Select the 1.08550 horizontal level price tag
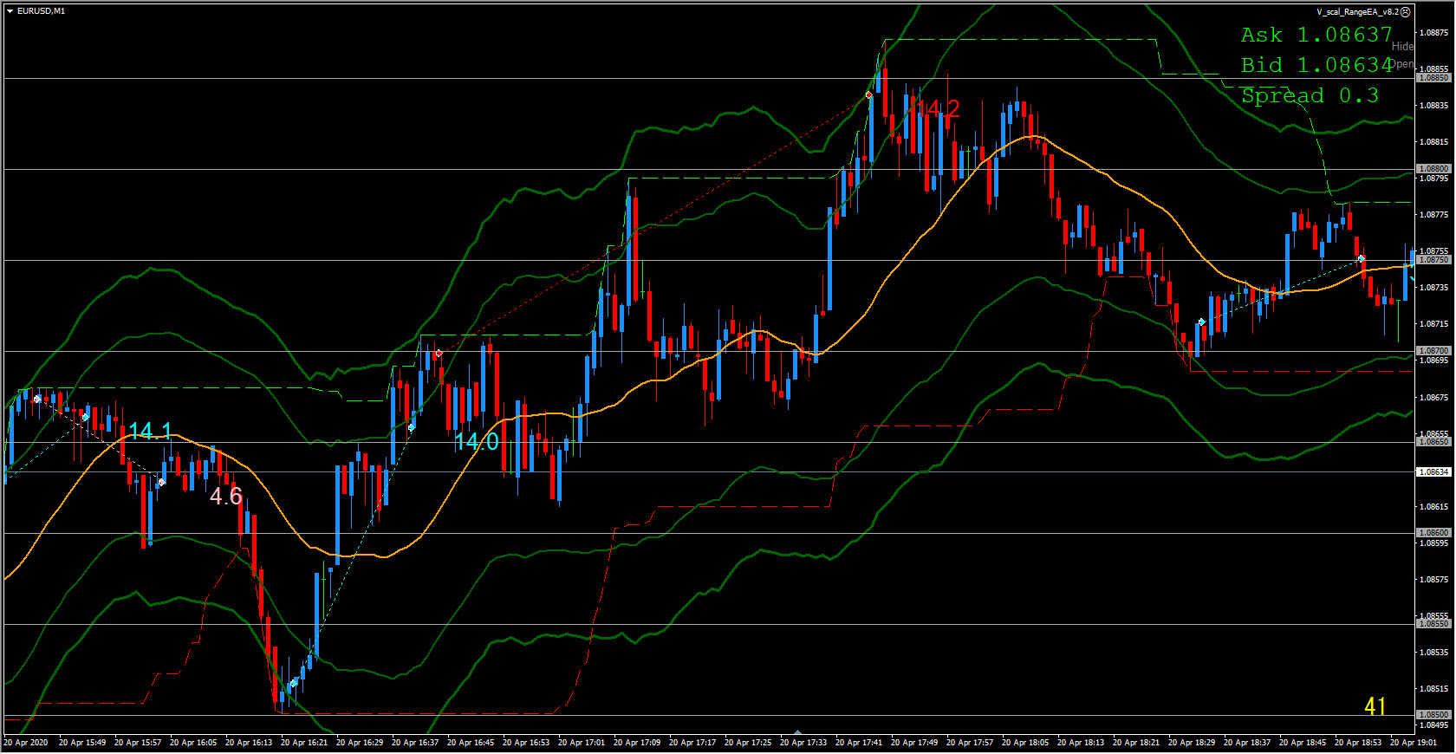 tap(1433, 624)
